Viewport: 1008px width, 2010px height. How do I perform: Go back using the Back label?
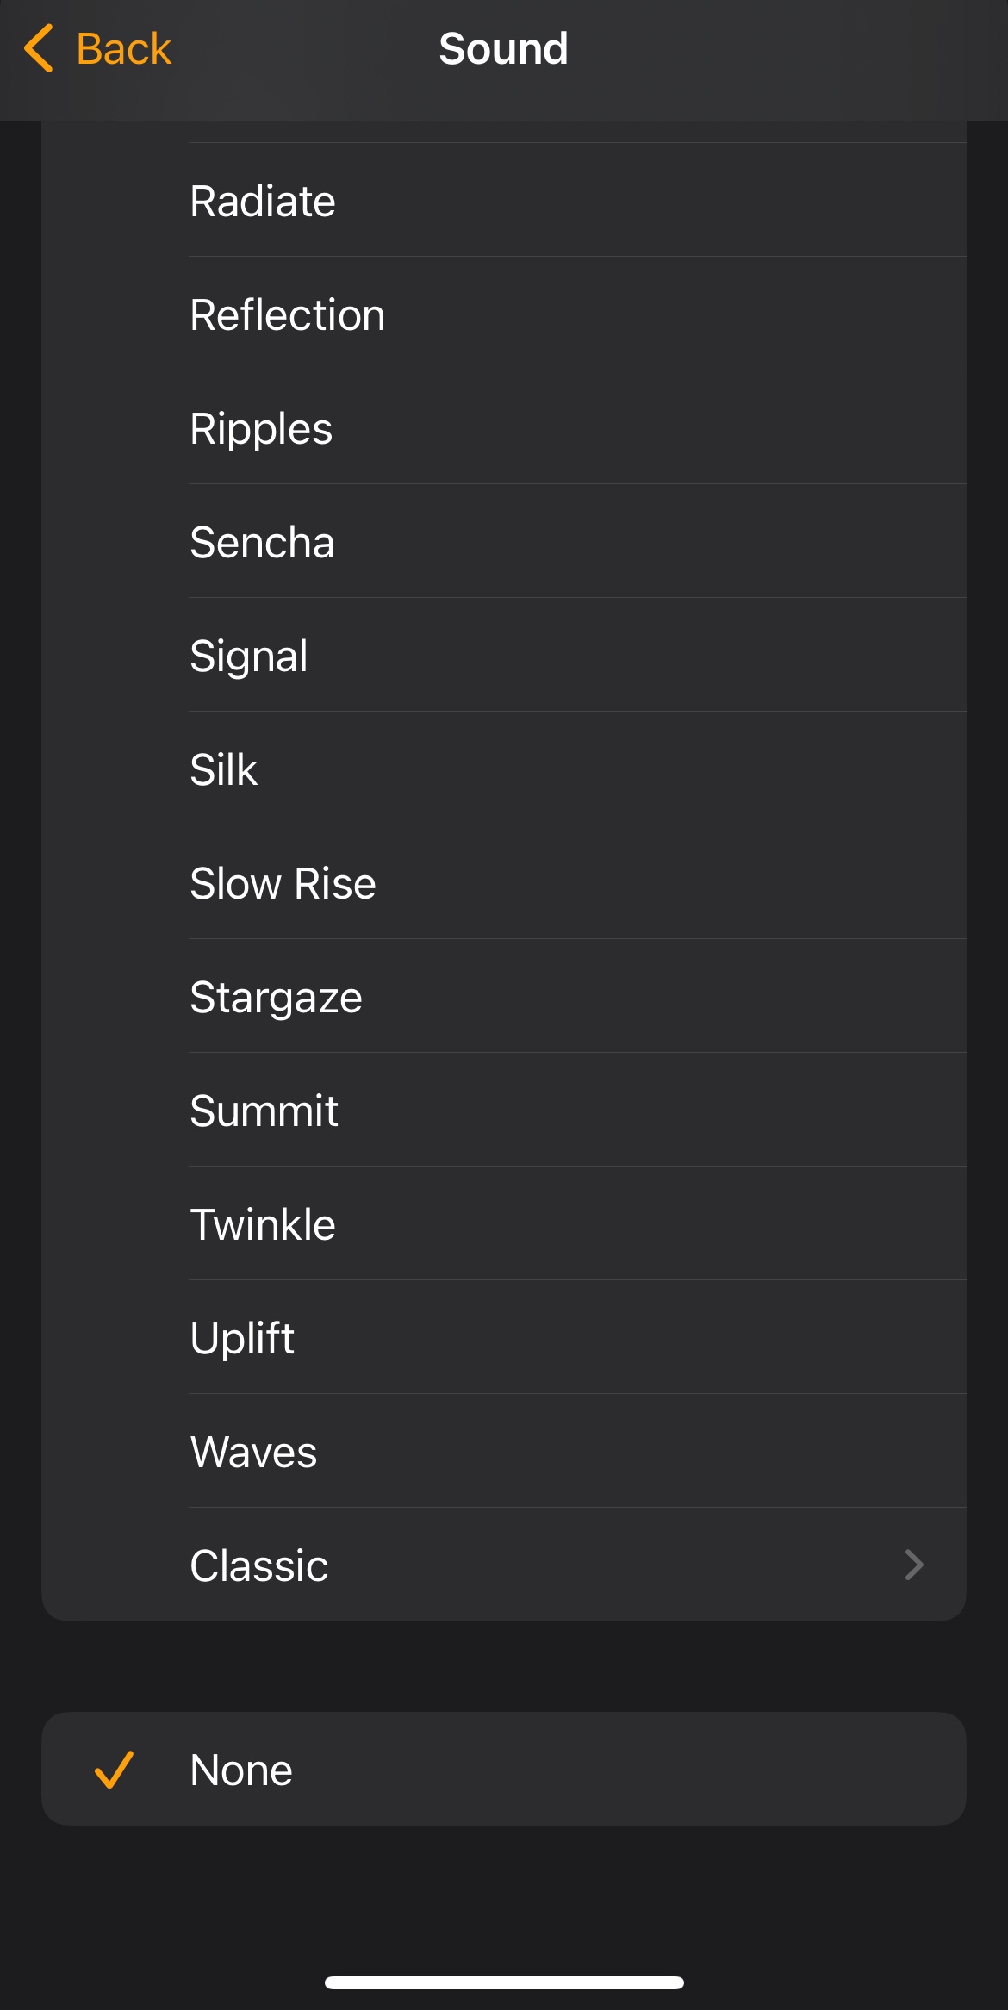[123, 48]
